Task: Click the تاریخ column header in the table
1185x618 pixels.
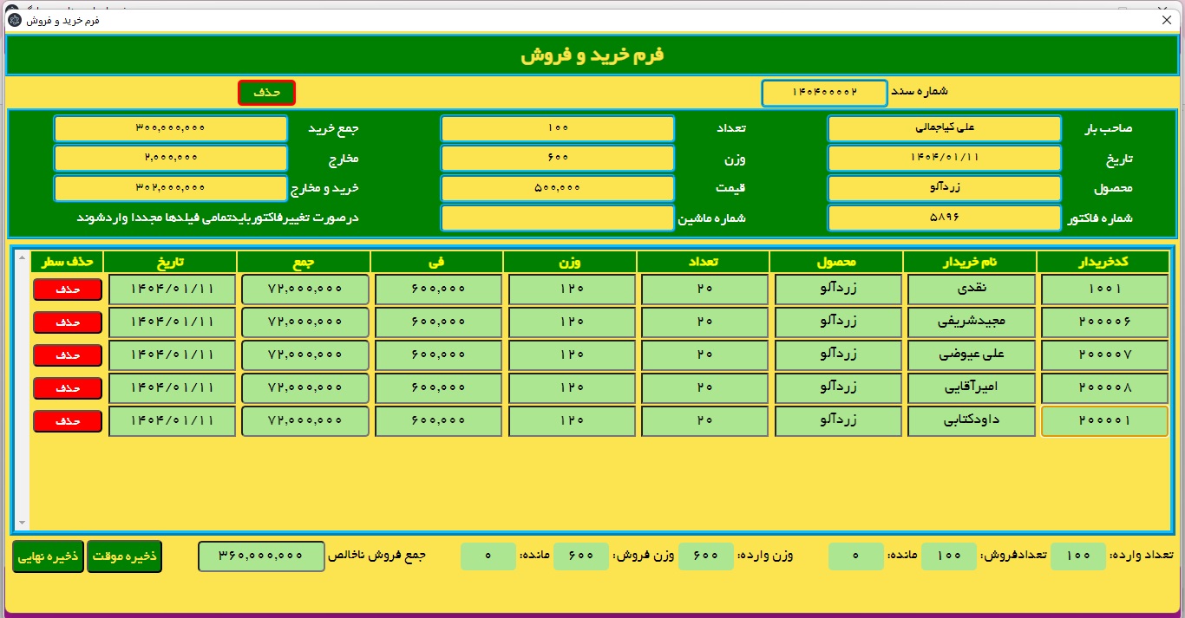Action: (170, 262)
